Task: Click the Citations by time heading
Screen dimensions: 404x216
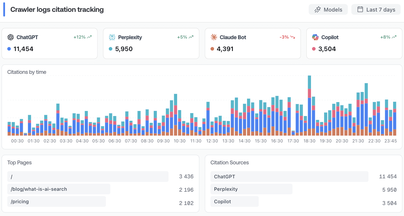Action: [x=27, y=72]
